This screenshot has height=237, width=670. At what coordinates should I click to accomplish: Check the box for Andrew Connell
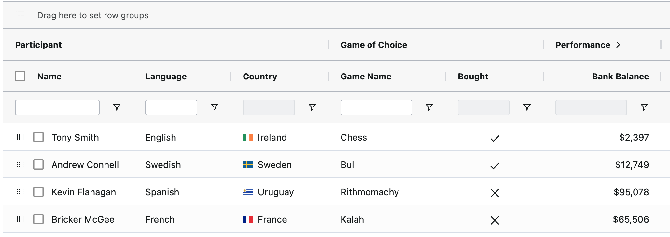pyautogui.click(x=38, y=165)
